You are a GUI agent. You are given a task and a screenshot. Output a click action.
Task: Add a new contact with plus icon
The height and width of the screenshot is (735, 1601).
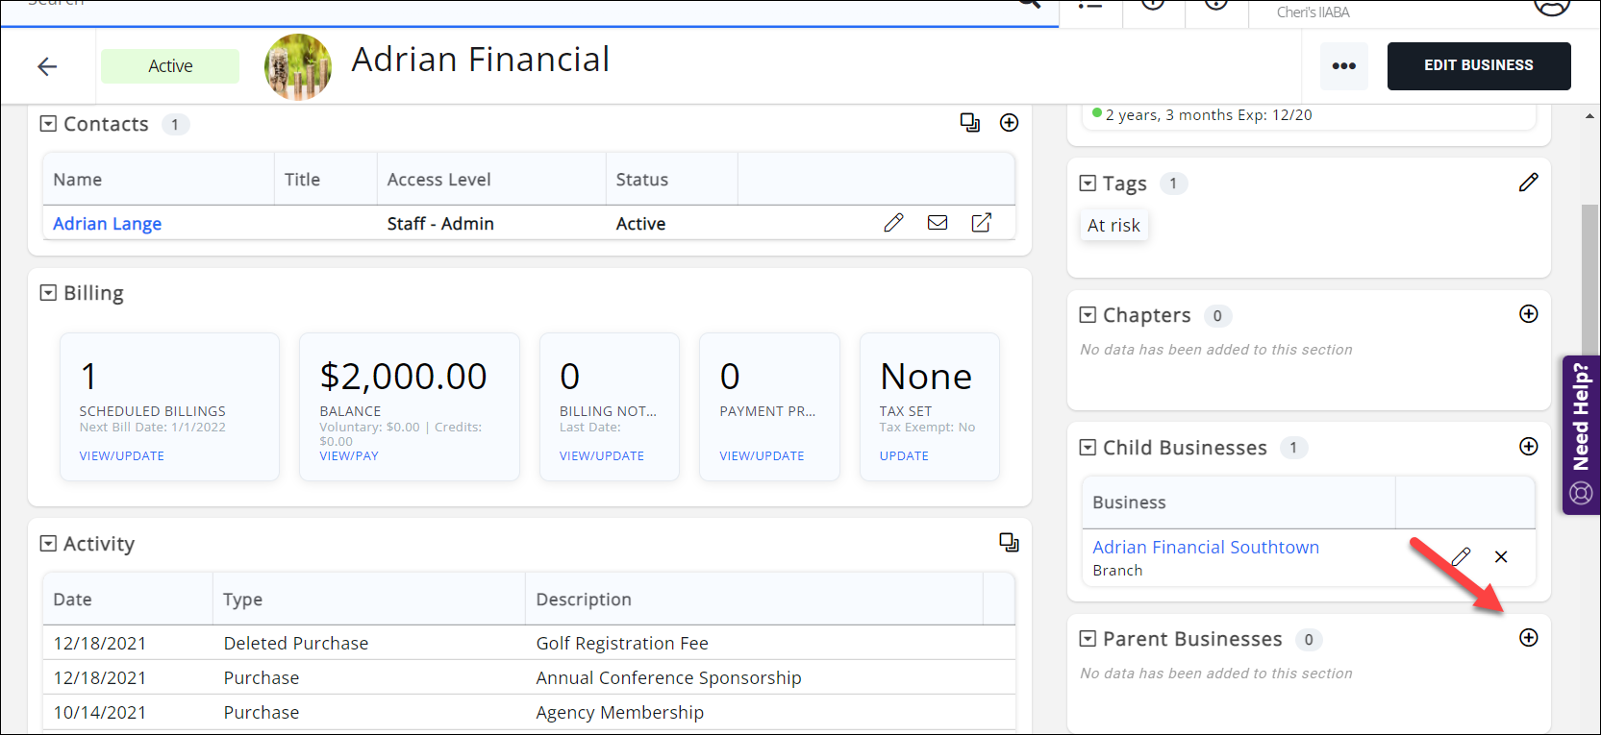tap(1009, 123)
